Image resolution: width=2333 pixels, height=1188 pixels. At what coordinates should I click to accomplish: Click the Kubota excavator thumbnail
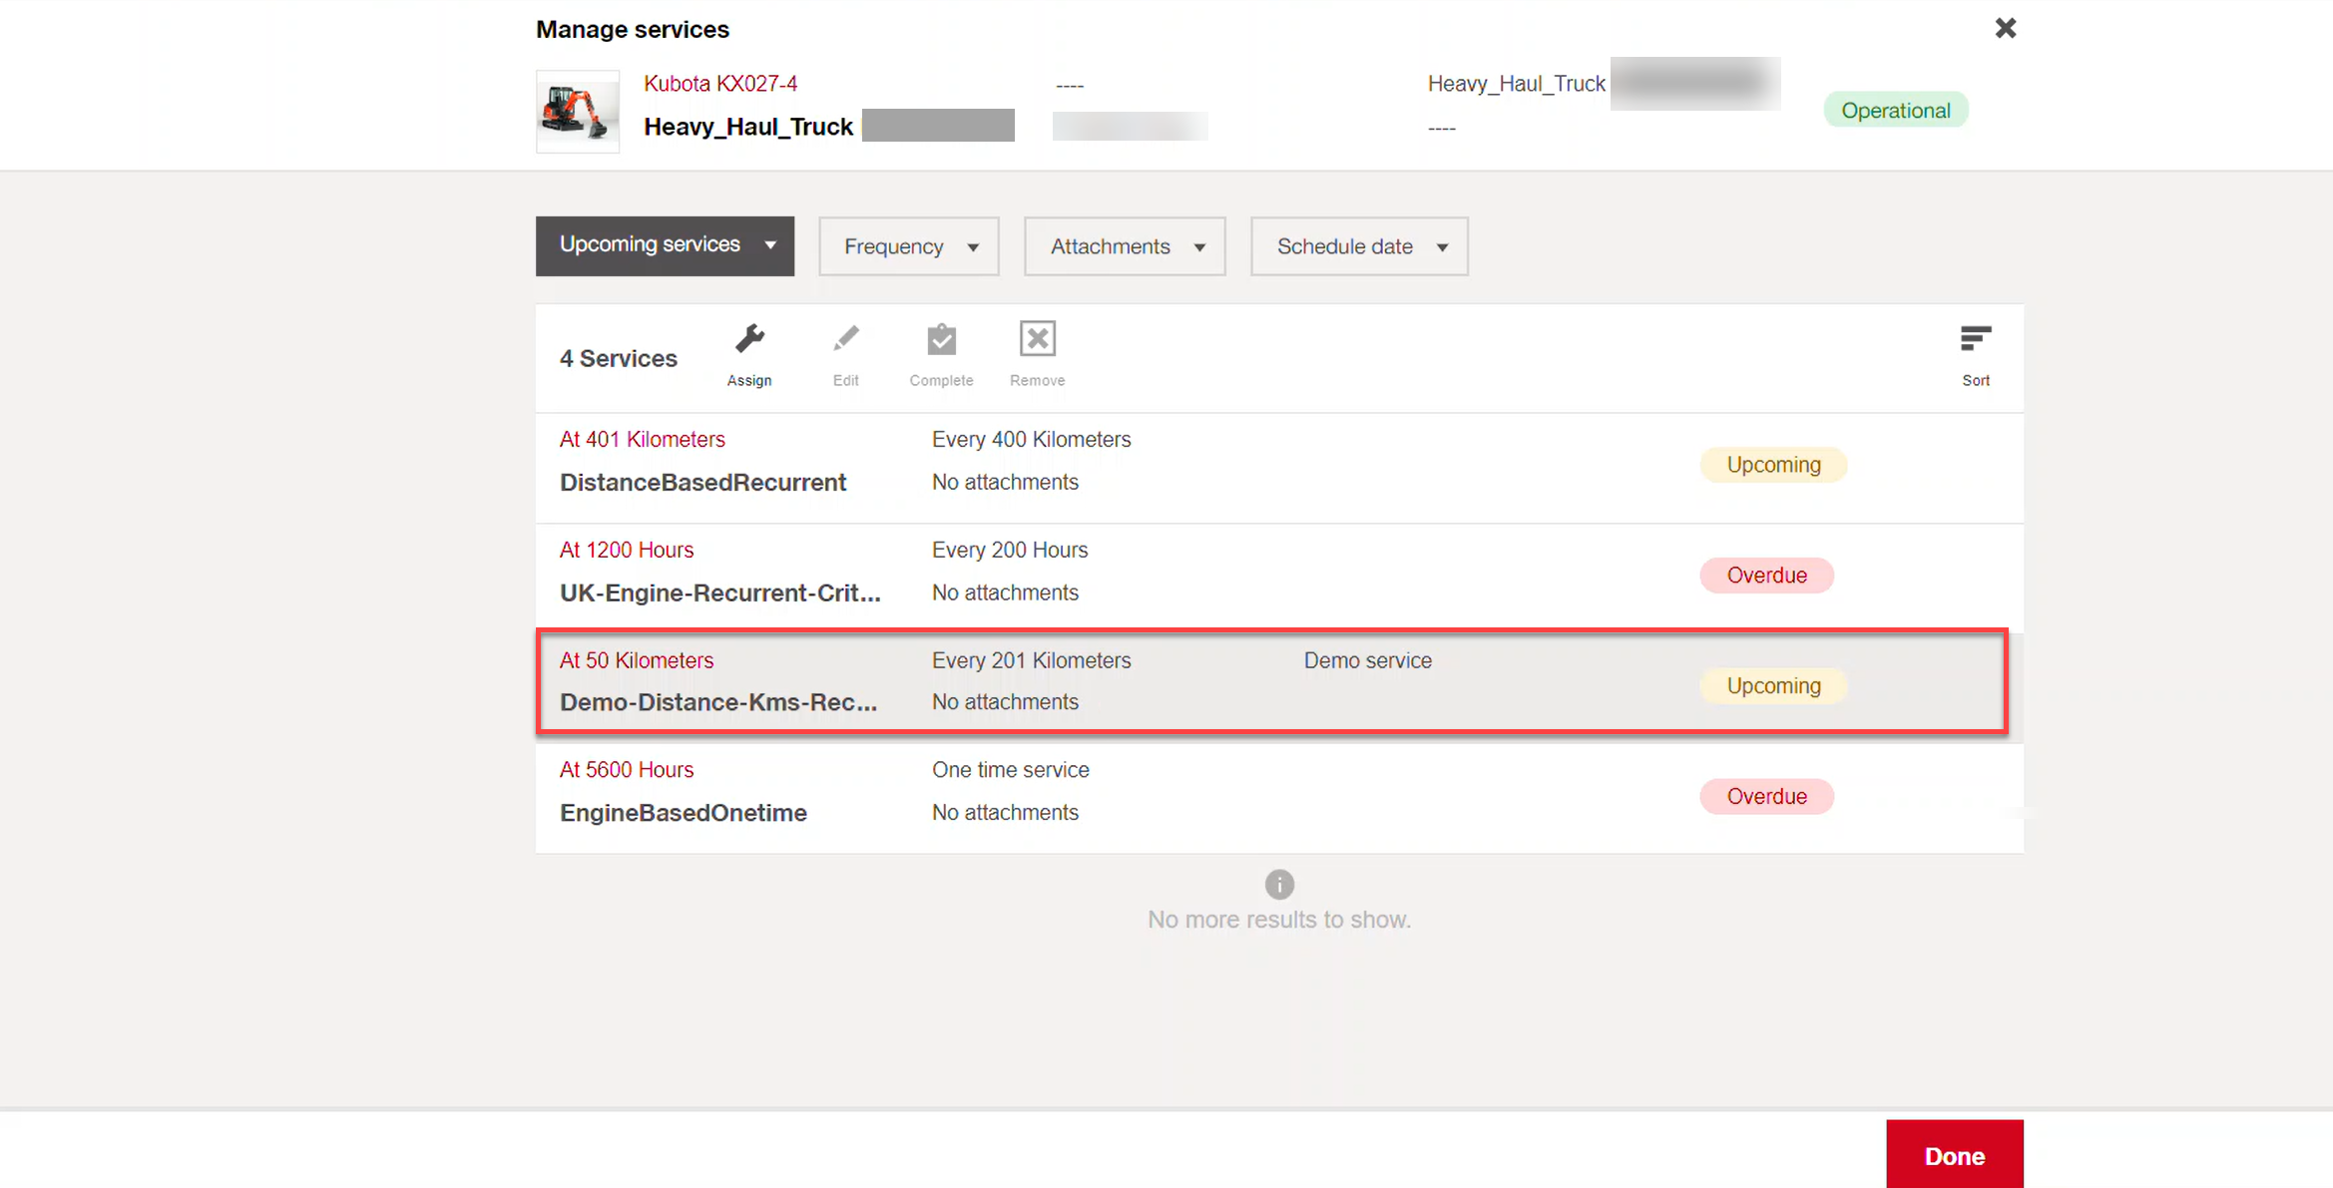(577, 112)
